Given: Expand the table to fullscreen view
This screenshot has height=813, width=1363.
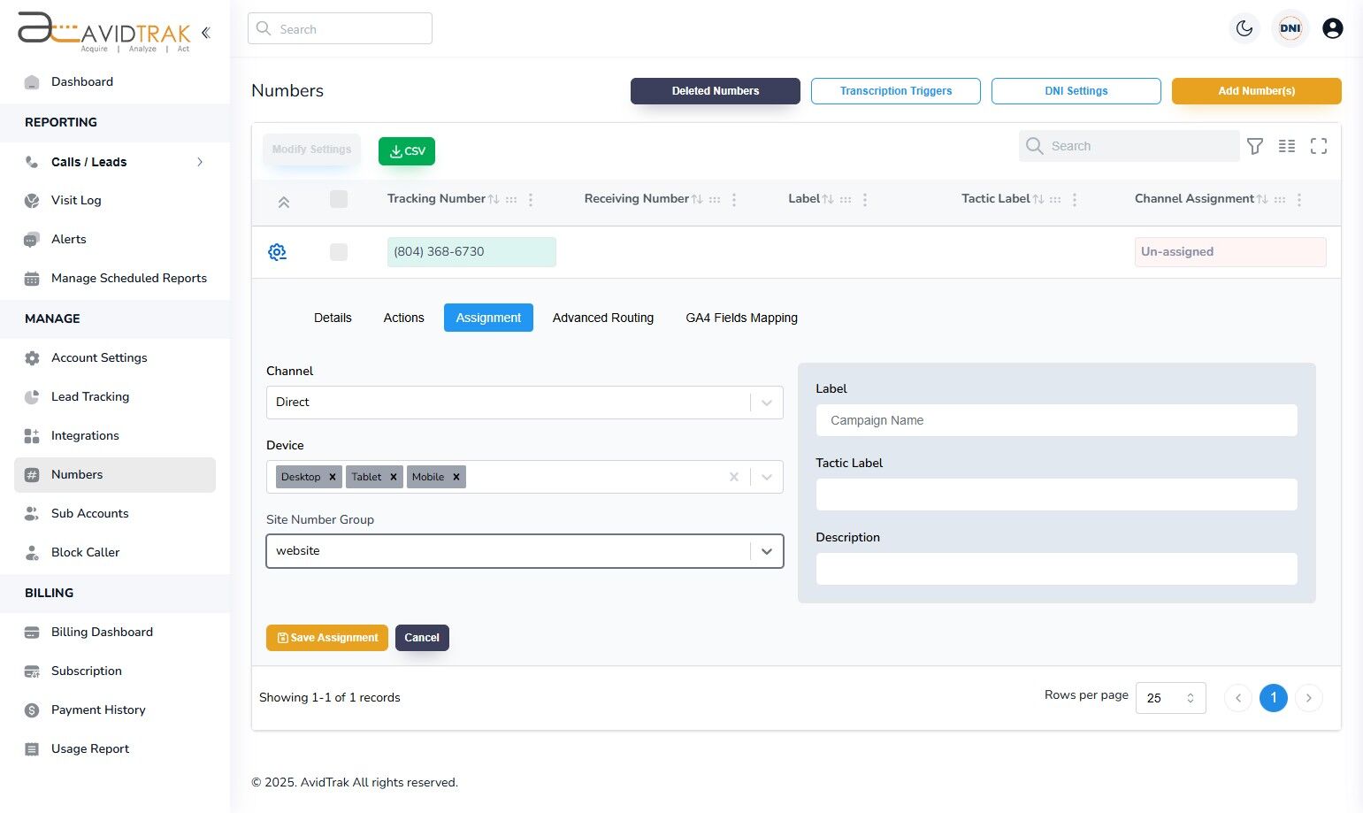Looking at the screenshot, I should (1318, 145).
